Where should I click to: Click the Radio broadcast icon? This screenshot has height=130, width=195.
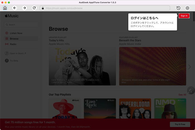[7, 44]
